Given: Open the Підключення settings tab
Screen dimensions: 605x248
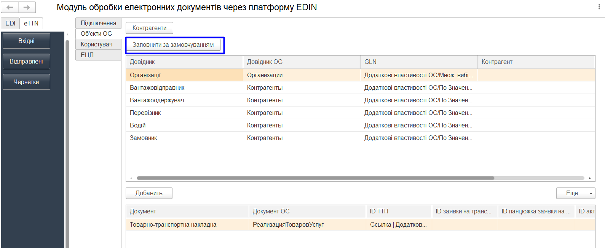Looking at the screenshot, I should click(98, 23).
